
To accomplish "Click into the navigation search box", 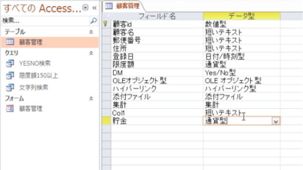I will 45,21.
